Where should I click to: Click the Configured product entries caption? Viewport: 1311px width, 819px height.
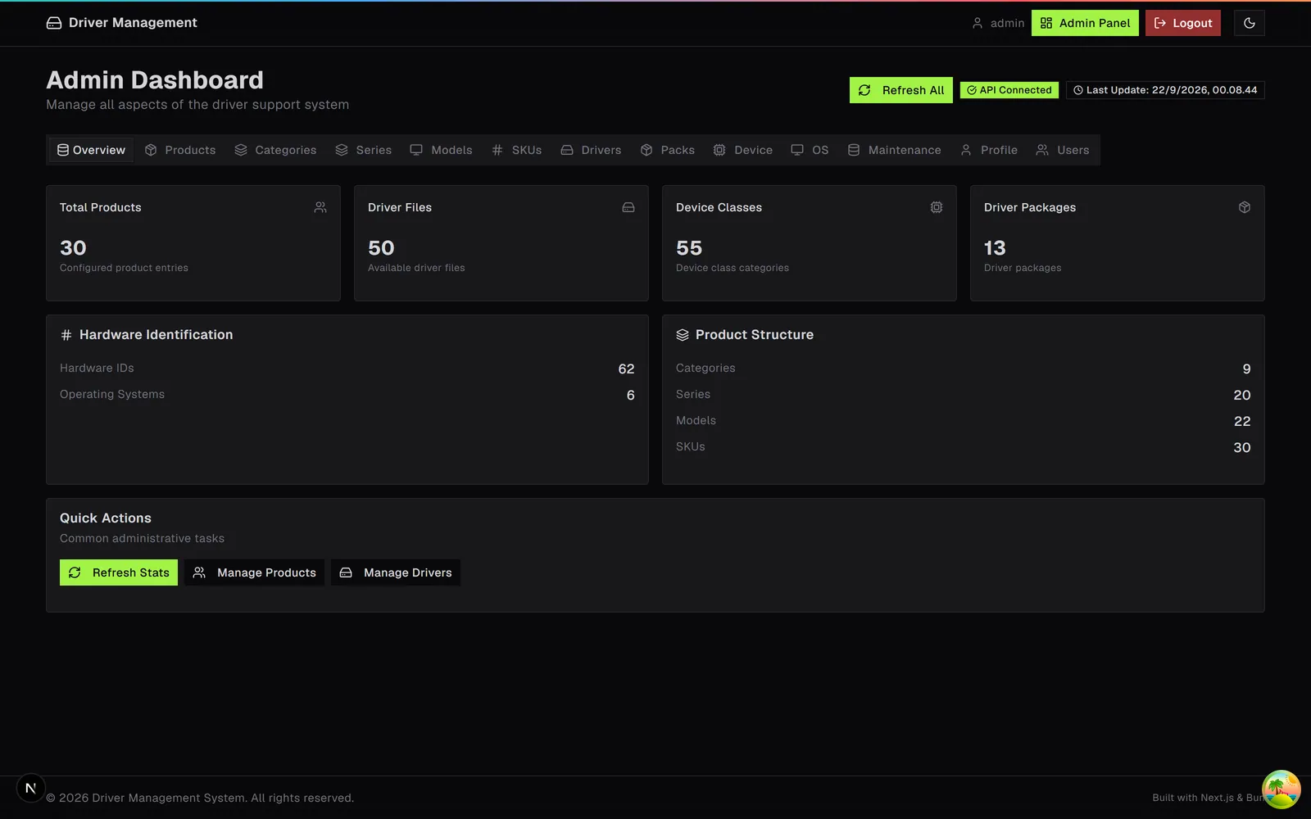(124, 268)
